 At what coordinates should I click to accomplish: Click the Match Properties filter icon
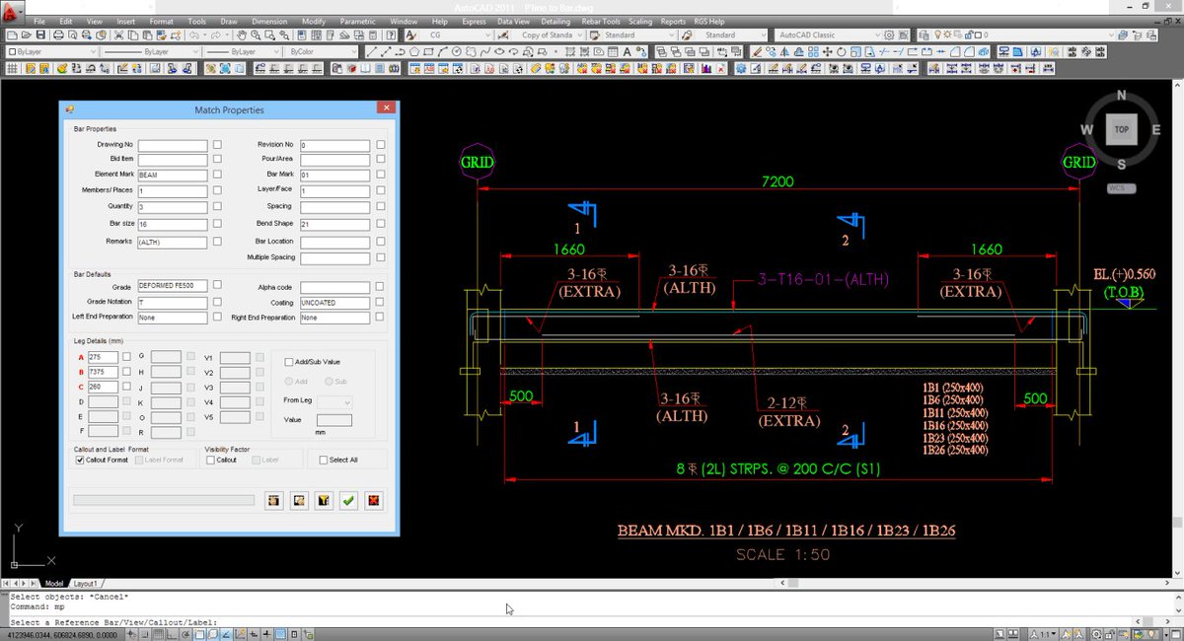323,500
